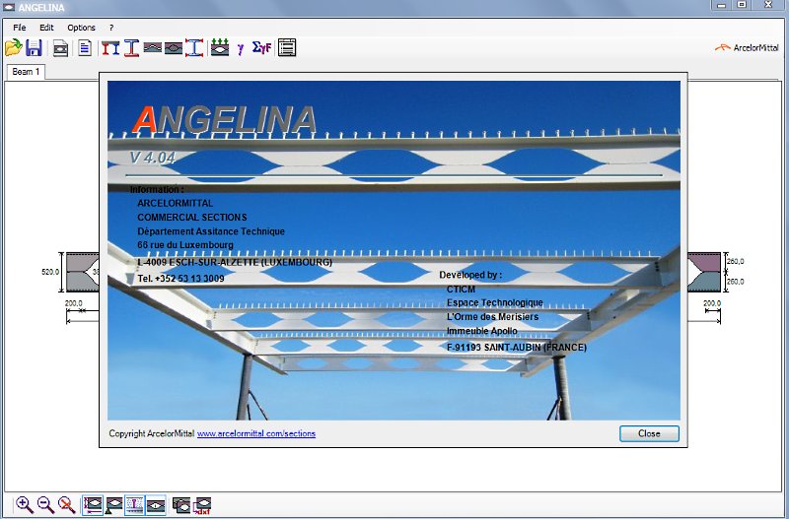Viewport: 789px width, 519px height.
Task: Click the COMMERCIAL SECTIONS line
Action: point(192,217)
